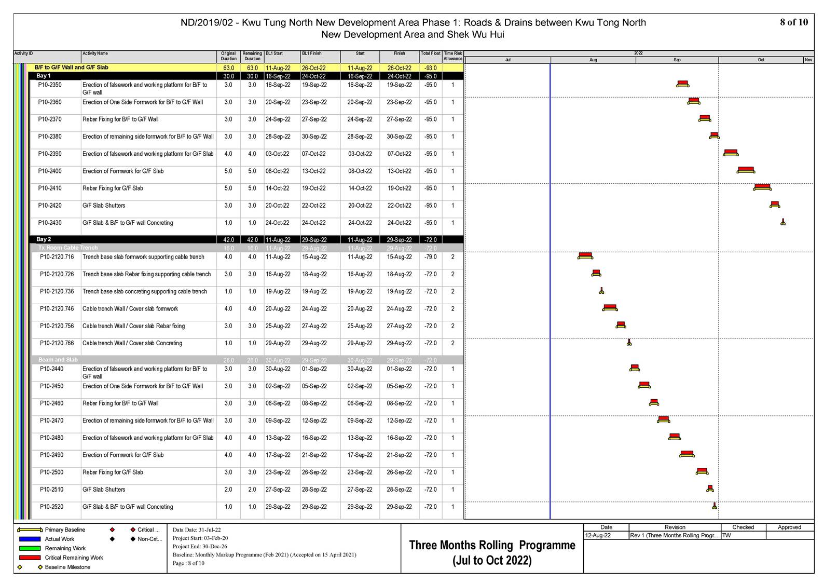Click activity ID P10-2480
Viewport: 824px width, 583px height.
coord(52,438)
